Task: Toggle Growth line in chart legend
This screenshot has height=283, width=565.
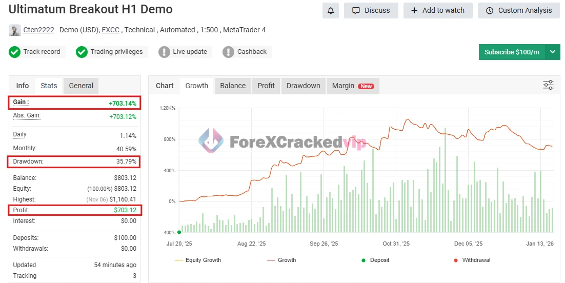Action: pos(281,260)
